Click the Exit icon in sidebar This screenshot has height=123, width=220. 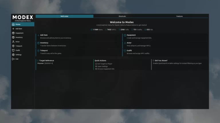point(13,59)
